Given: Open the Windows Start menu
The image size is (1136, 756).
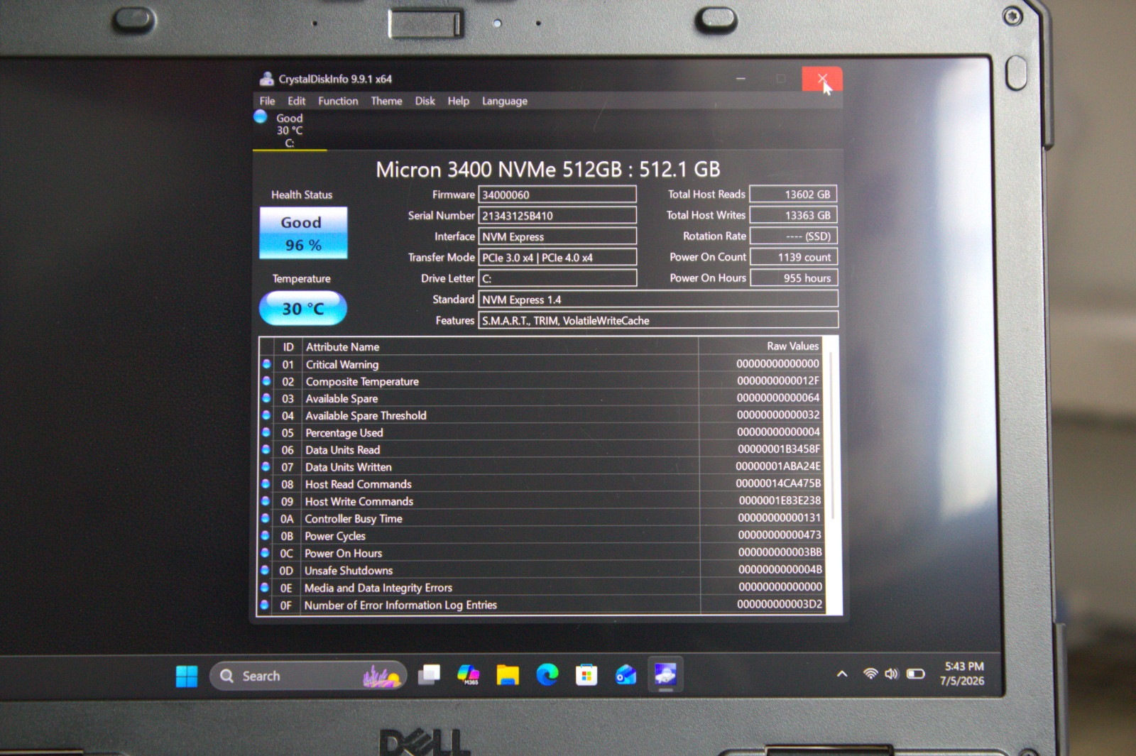Looking at the screenshot, I should pyautogui.click(x=187, y=676).
